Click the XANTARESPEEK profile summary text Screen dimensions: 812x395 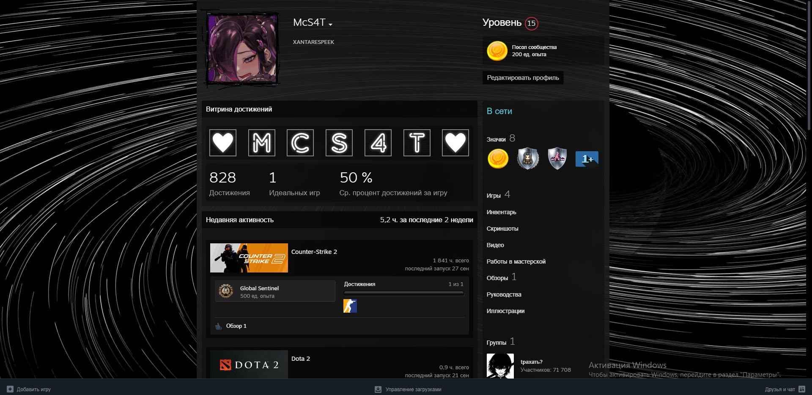[x=313, y=42]
